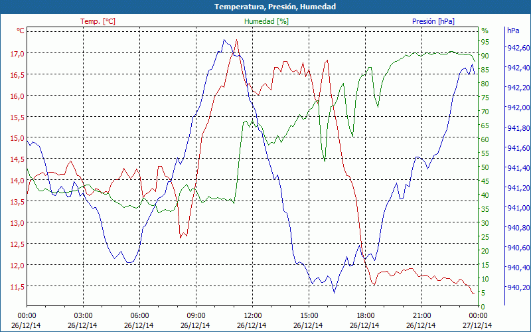The width and height of the screenshot is (531, 332).
Task: Click the '90' humidity axis value
Action: point(485,56)
